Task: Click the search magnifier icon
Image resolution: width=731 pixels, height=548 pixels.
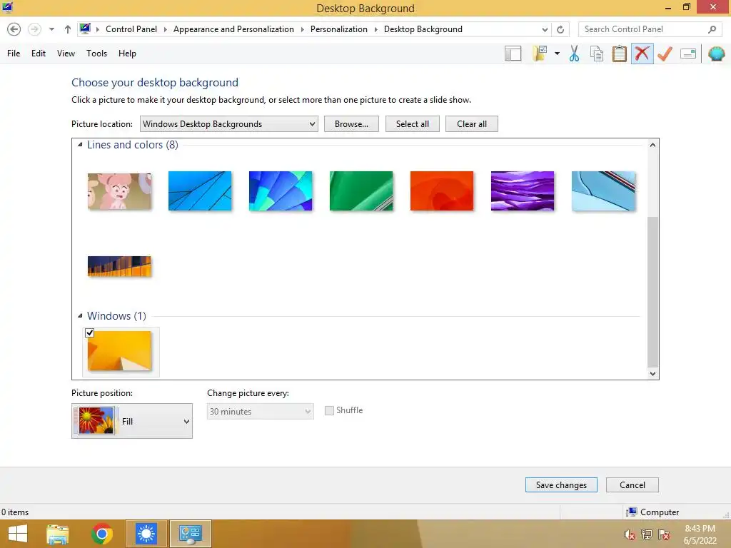Action: click(x=712, y=29)
